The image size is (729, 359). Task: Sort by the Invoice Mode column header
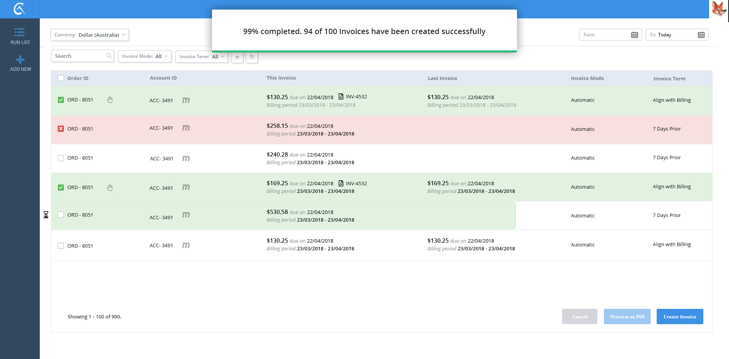click(587, 78)
